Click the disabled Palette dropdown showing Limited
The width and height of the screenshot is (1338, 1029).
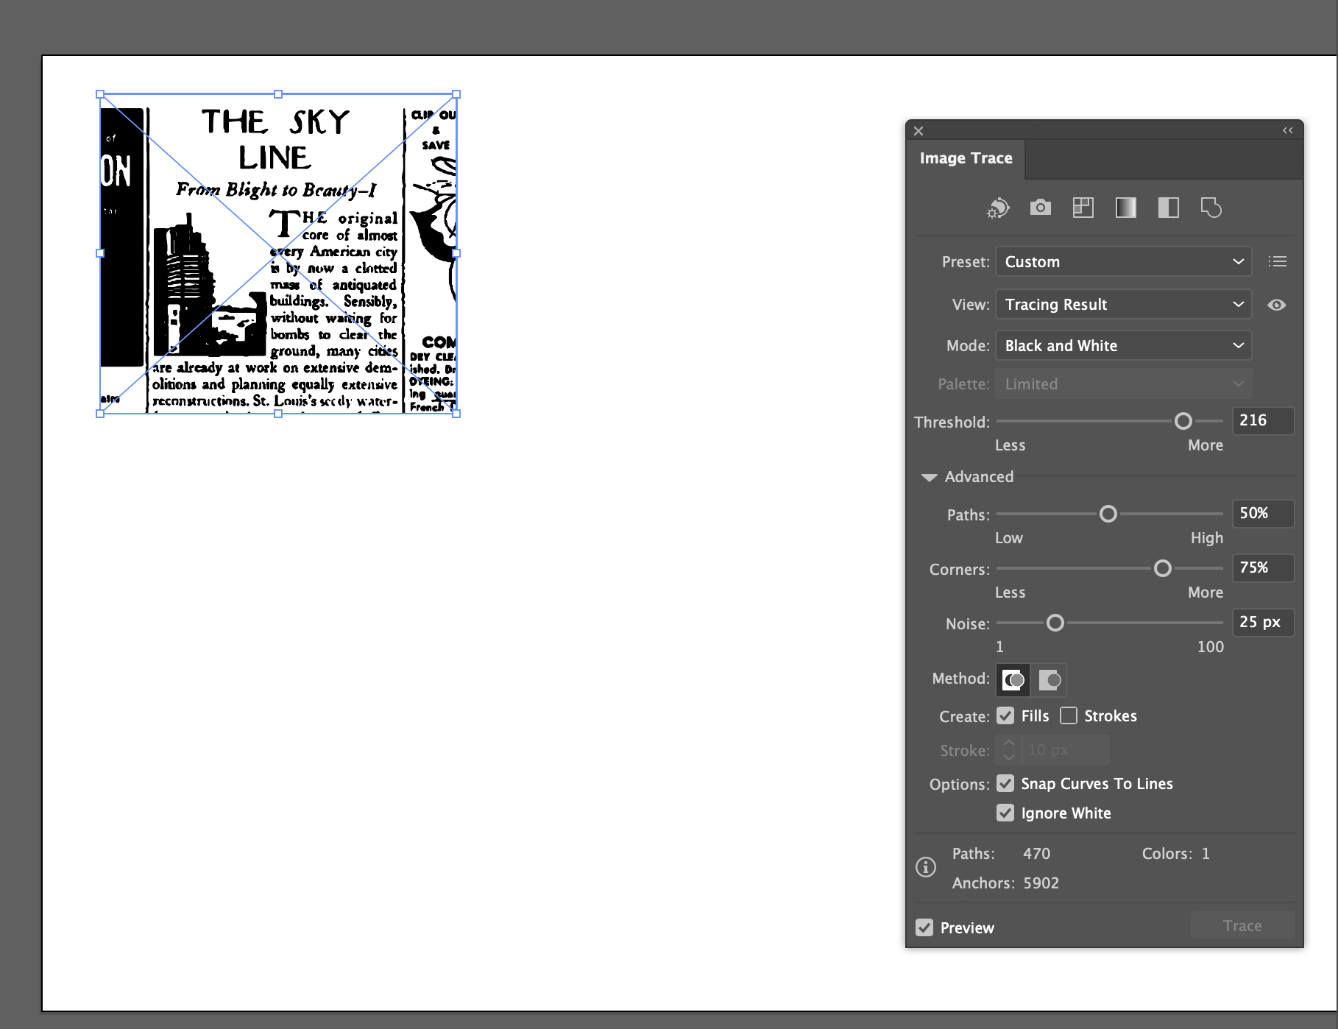pos(1124,383)
